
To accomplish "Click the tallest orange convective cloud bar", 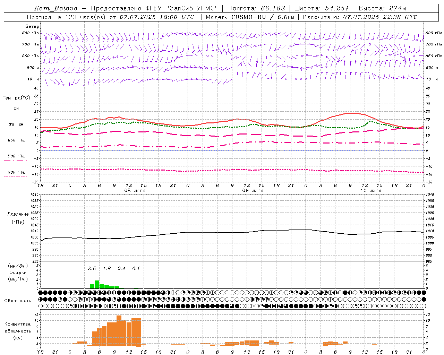I will pos(119,331).
